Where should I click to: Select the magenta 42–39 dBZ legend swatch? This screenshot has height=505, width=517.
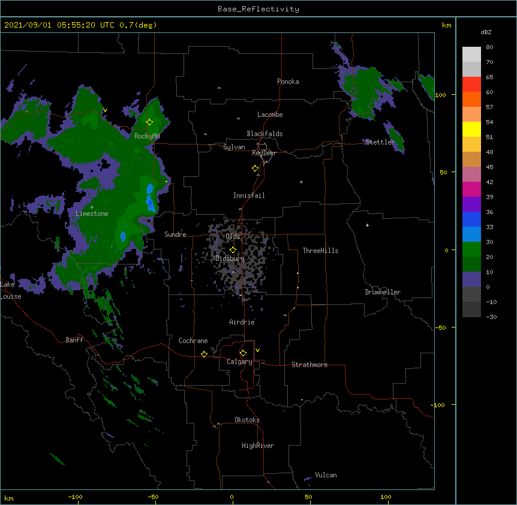[x=471, y=189]
